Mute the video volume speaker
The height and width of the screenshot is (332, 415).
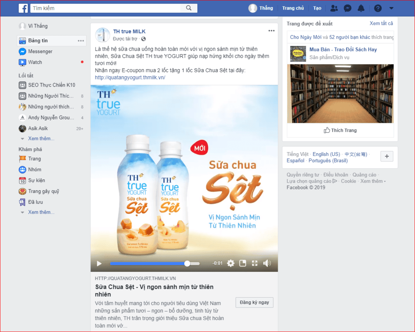[267, 263]
